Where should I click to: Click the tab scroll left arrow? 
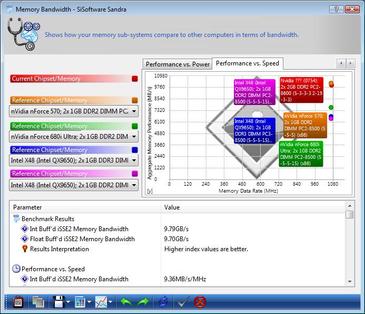point(341,63)
